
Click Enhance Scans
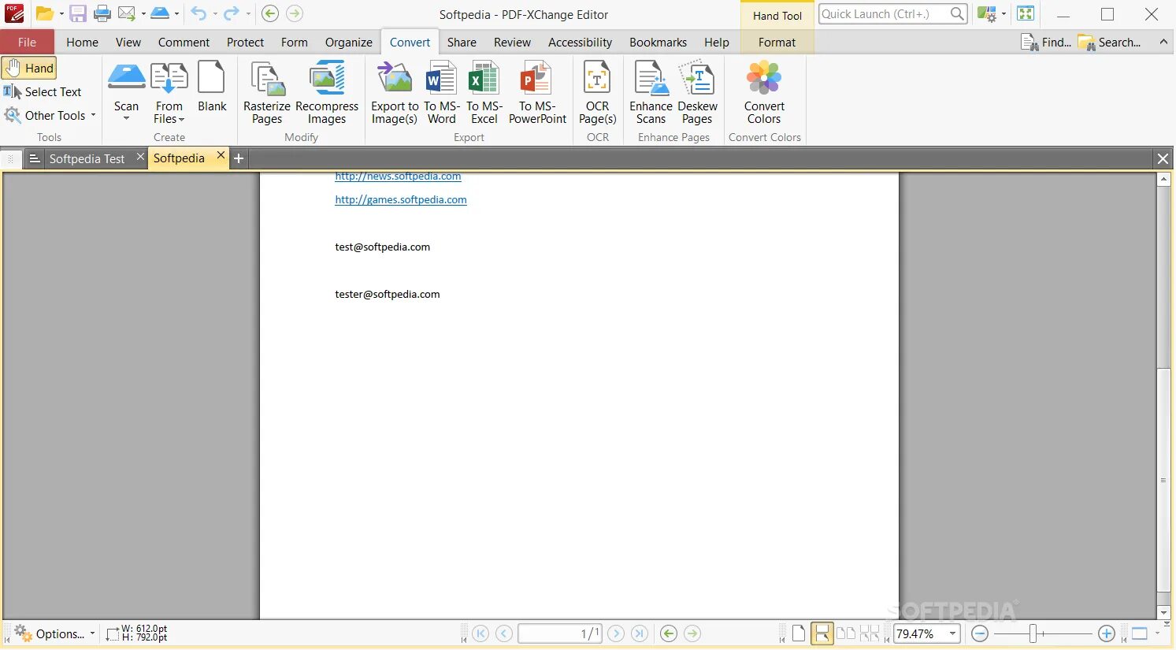click(x=651, y=93)
